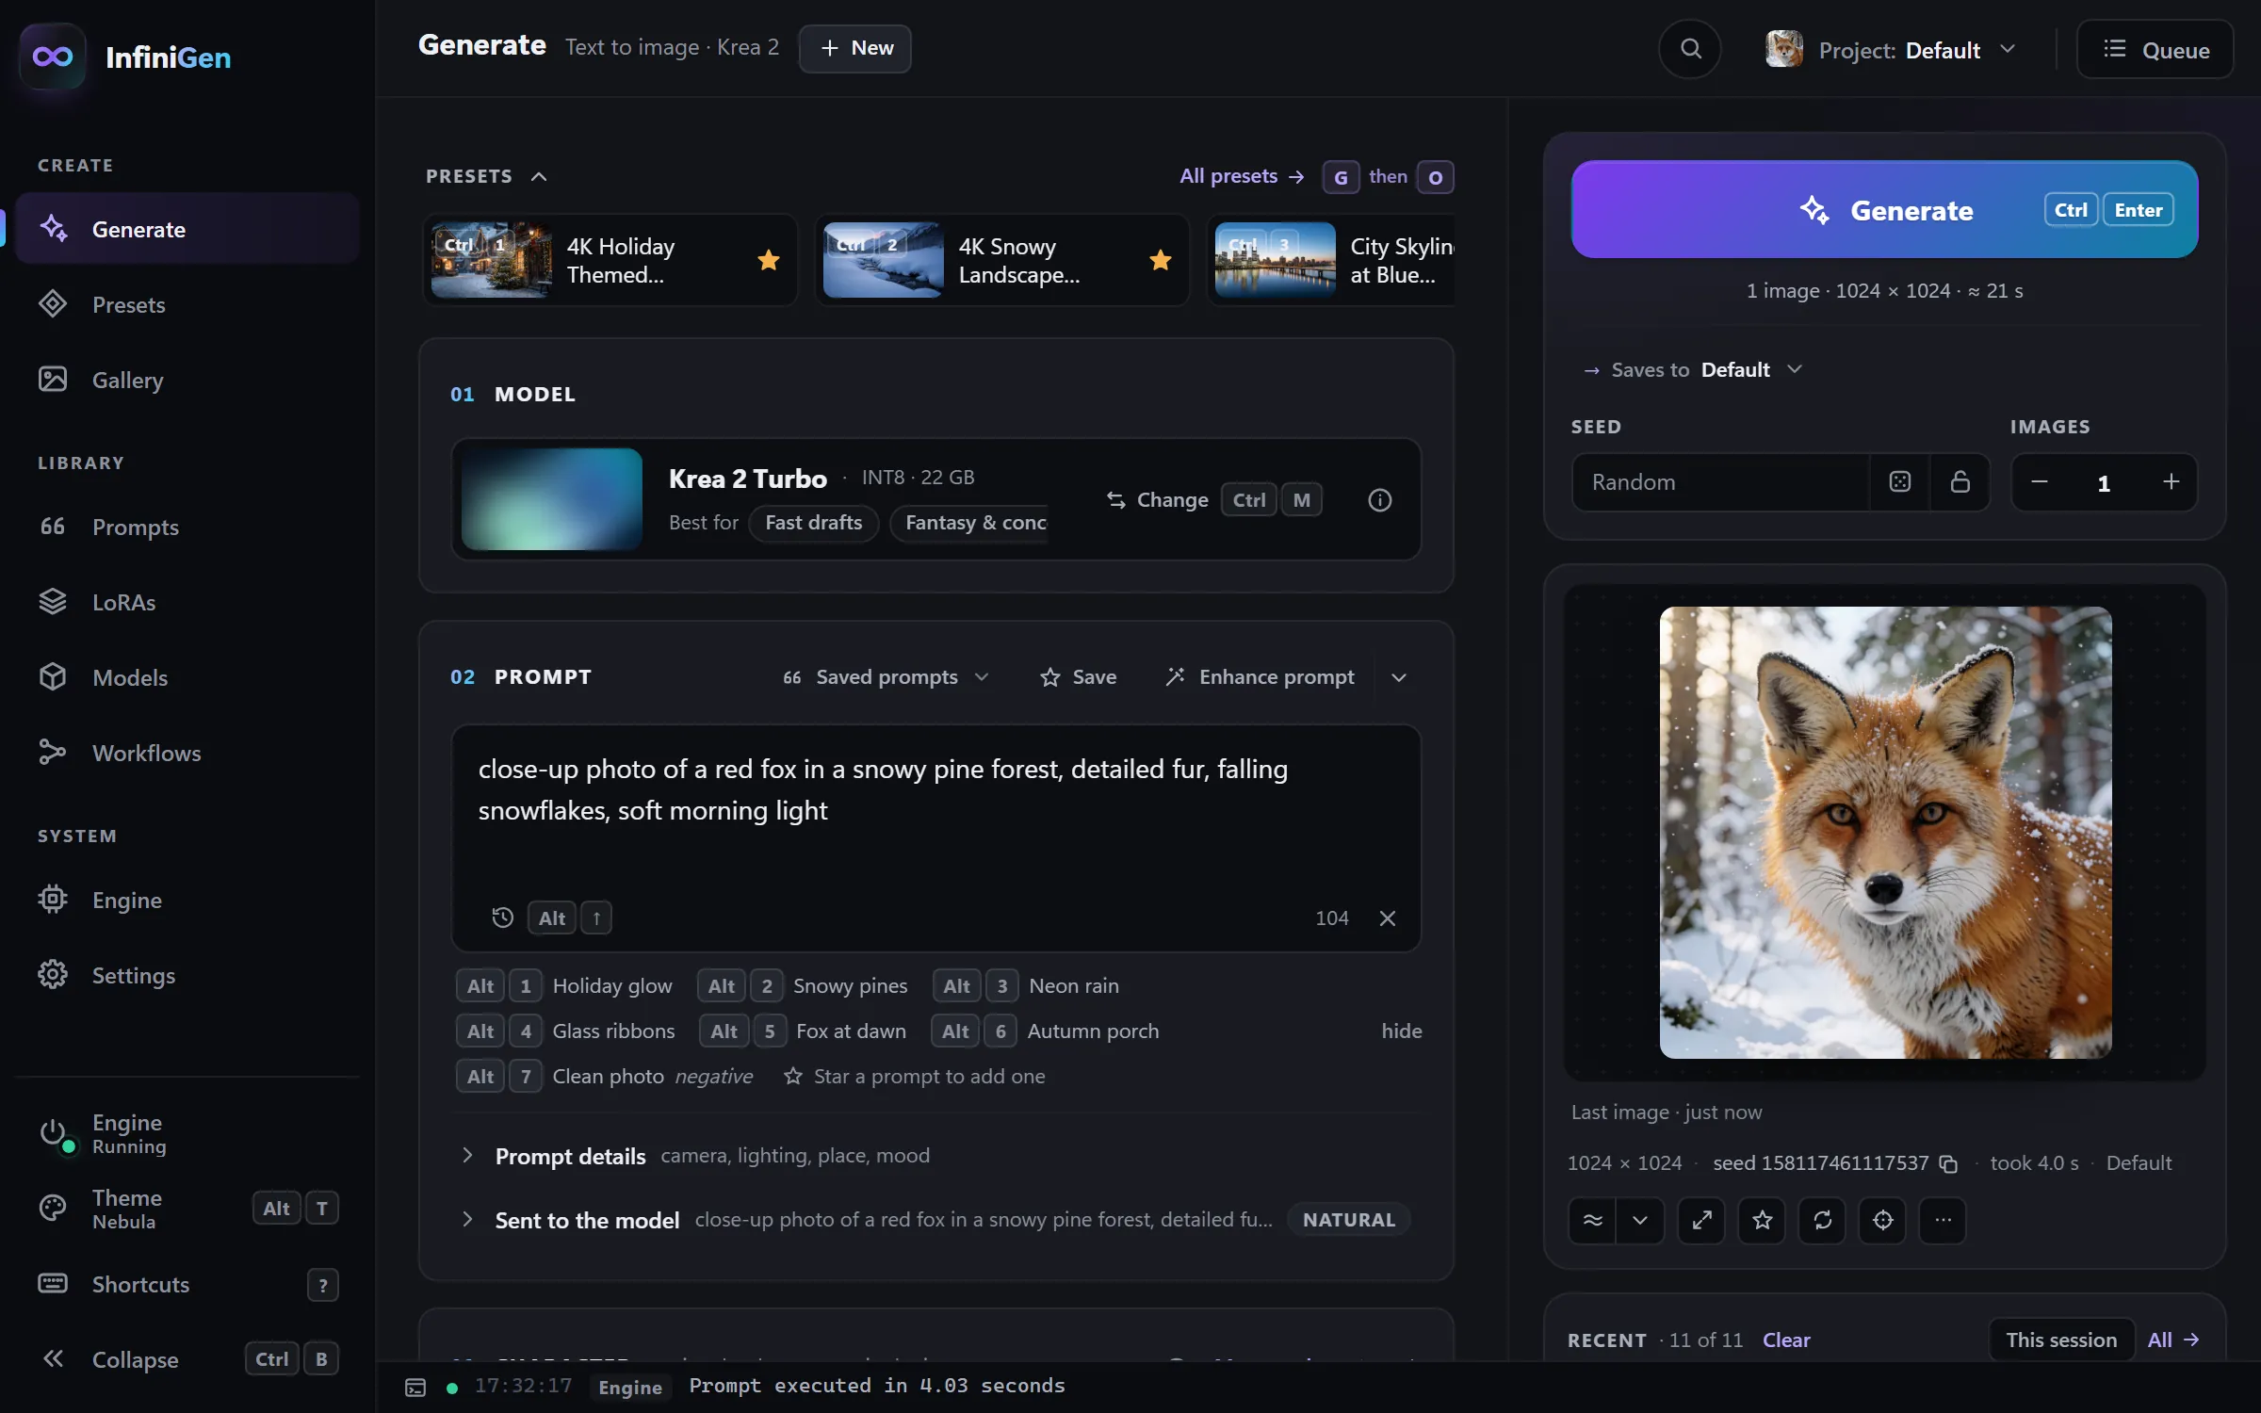The height and width of the screenshot is (1413, 2261).
Task: Open the Saves to Default dropdown
Action: click(1693, 370)
